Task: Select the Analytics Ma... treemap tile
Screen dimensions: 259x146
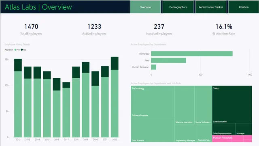Action: pos(204,133)
